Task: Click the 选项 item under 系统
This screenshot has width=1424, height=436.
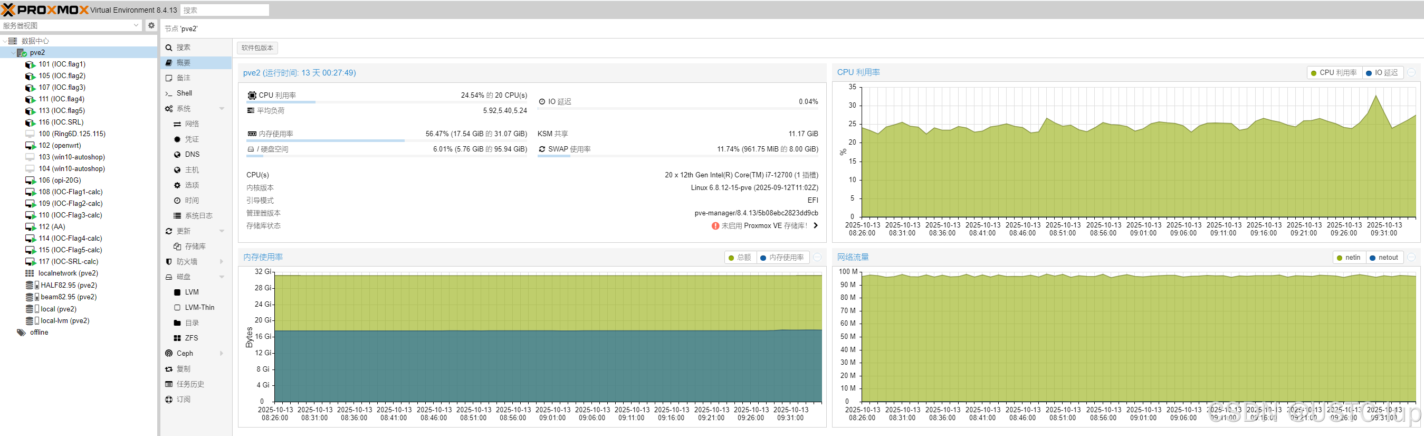Action: tap(196, 185)
